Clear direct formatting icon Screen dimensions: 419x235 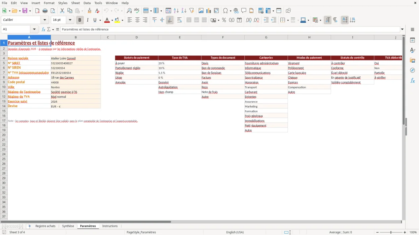tap(97, 11)
